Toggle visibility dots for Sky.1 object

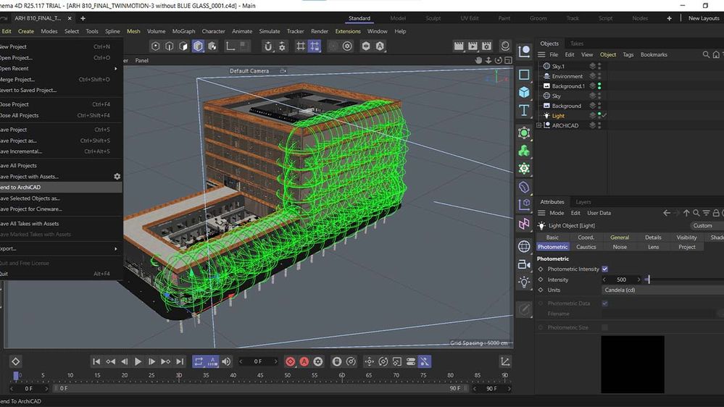(x=599, y=66)
